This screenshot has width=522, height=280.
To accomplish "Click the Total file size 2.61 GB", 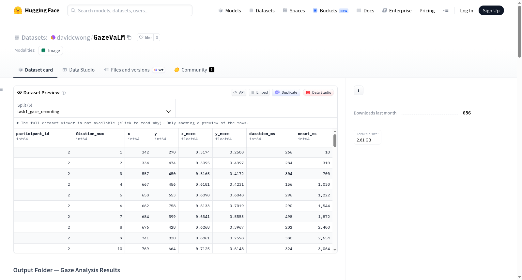I will click(368, 137).
